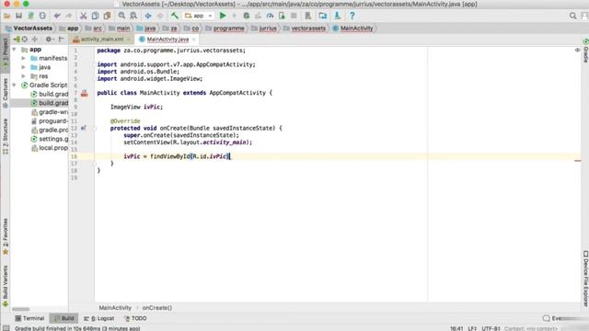This screenshot has width=589, height=331.
Task: Click the Paste icon in toolbar
Action: pos(108,16)
